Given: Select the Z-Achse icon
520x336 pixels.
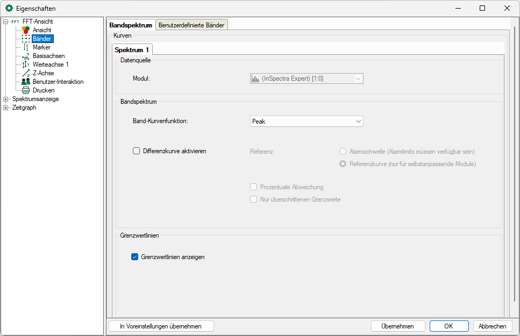Looking at the screenshot, I should click(26, 73).
